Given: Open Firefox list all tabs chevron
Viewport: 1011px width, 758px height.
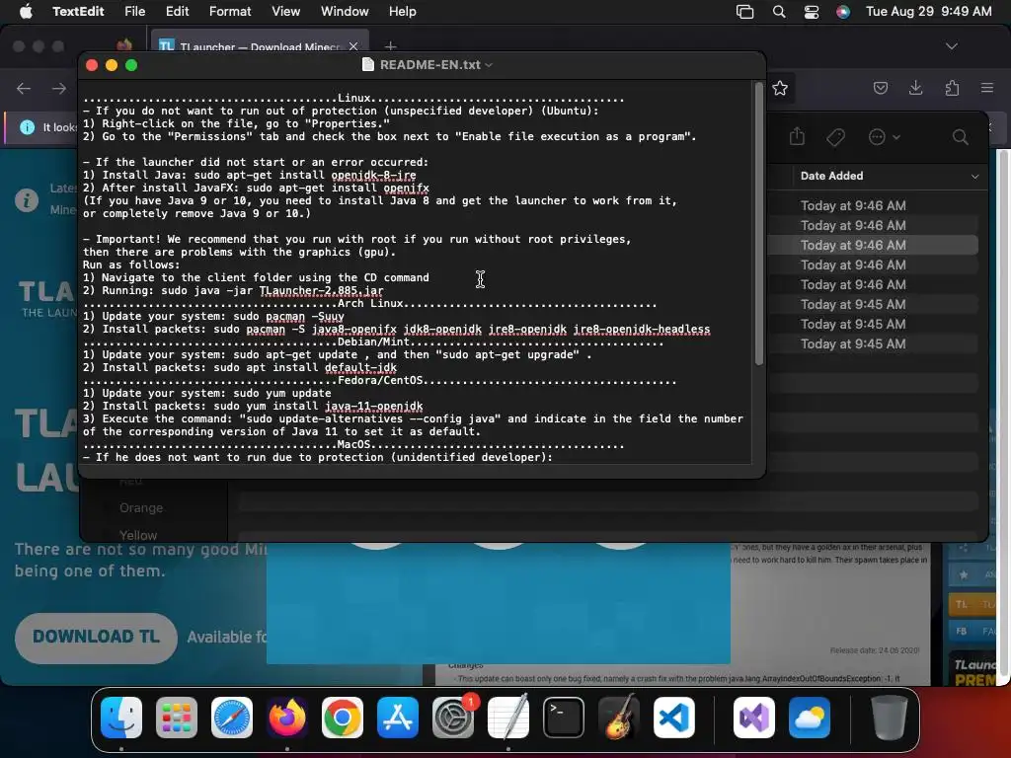Looking at the screenshot, I should click(x=951, y=46).
